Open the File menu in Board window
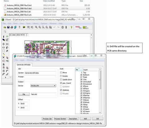149x128 pixels. coord(4,23)
